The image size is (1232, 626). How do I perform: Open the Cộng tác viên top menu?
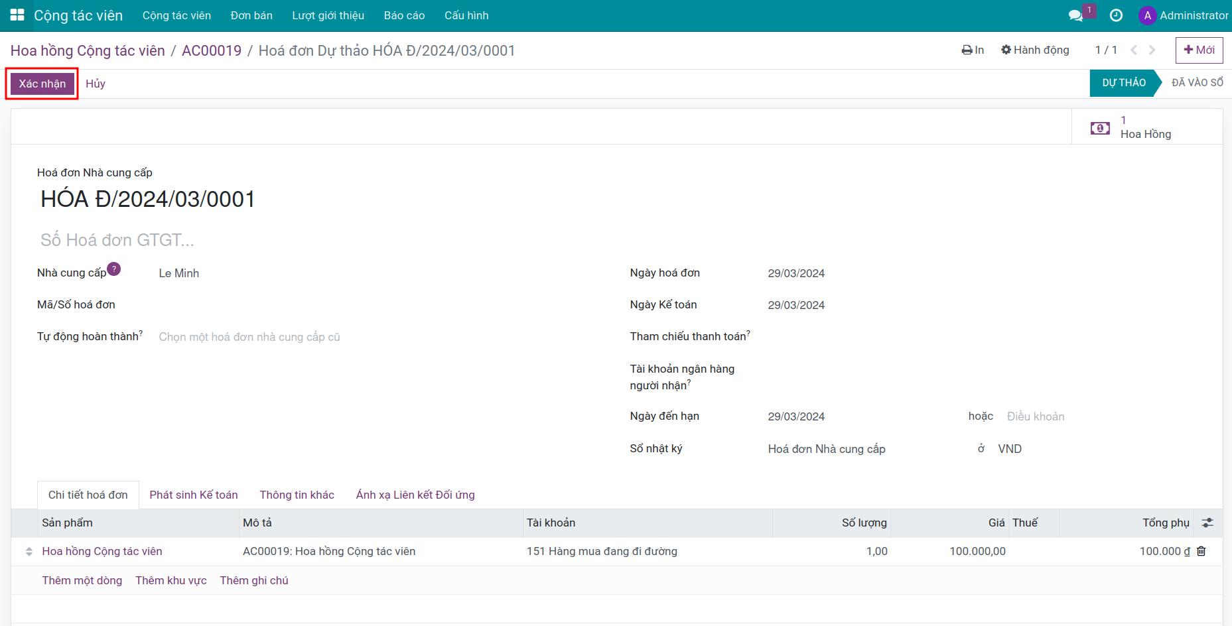tap(176, 15)
